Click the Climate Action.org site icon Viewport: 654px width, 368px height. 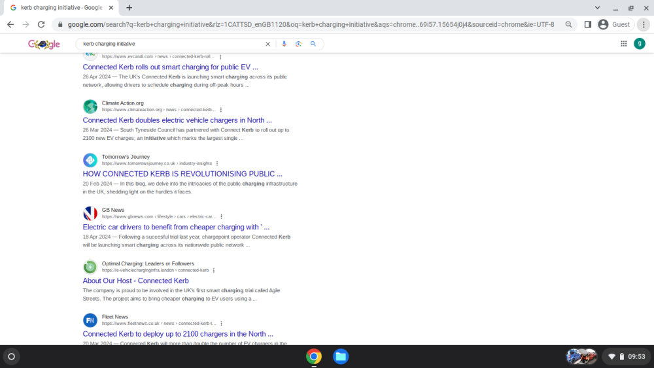(x=90, y=107)
